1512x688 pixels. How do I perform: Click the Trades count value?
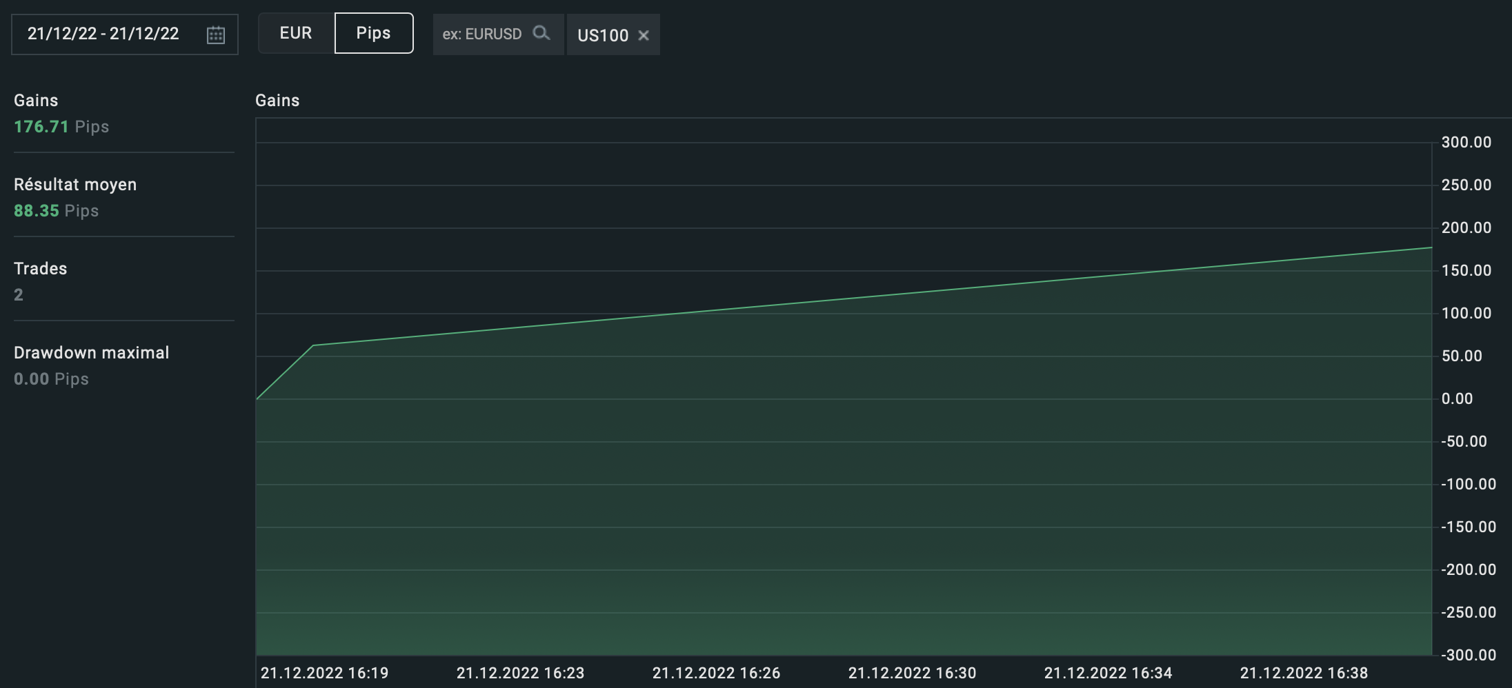[x=19, y=295]
